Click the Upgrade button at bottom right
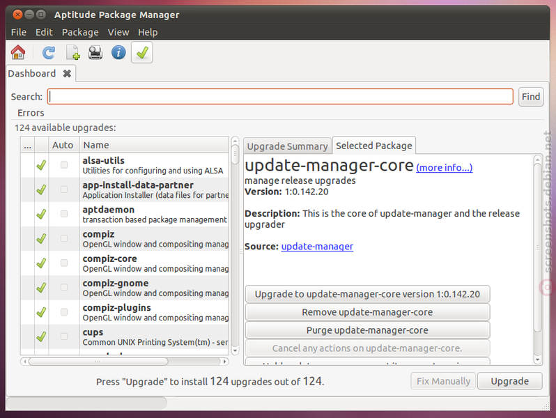This screenshot has width=556, height=418. point(509,381)
